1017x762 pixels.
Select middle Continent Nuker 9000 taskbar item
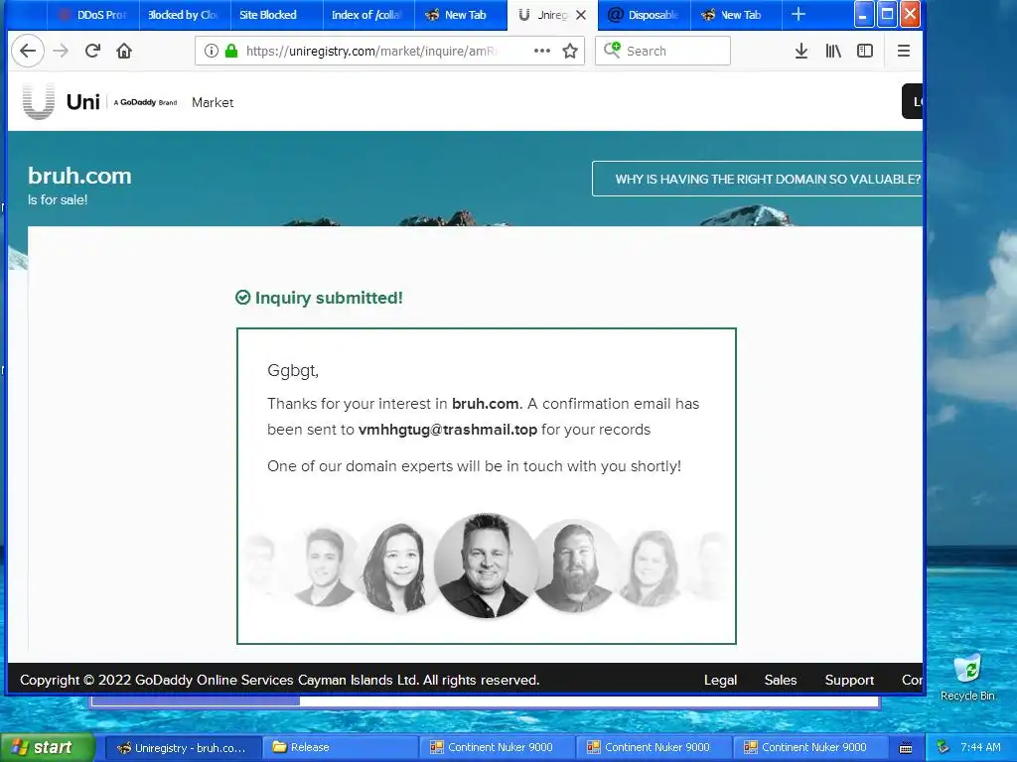coord(654,747)
